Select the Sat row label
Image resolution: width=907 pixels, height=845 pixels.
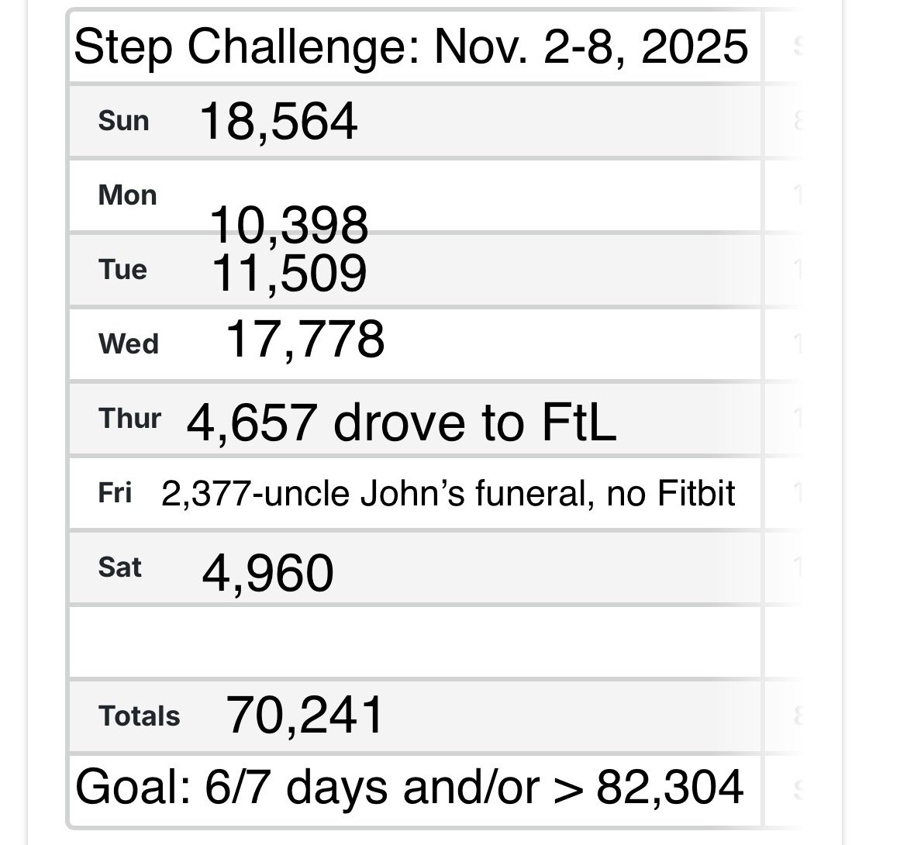120,567
